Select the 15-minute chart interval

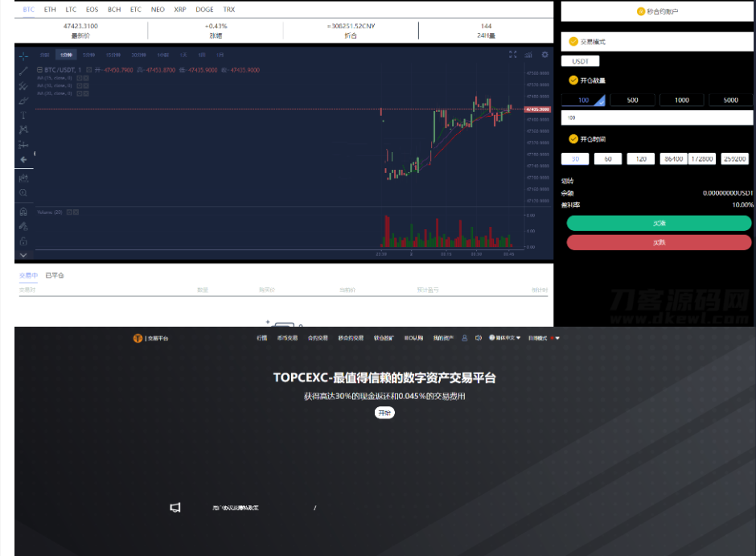(113, 55)
